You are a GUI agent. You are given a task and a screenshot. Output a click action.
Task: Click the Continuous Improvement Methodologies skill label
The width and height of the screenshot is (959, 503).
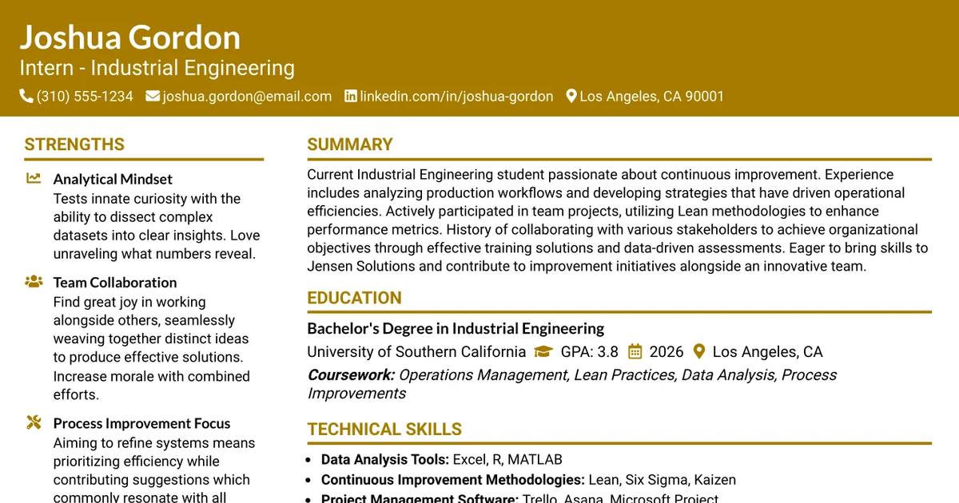(x=453, y=480)
